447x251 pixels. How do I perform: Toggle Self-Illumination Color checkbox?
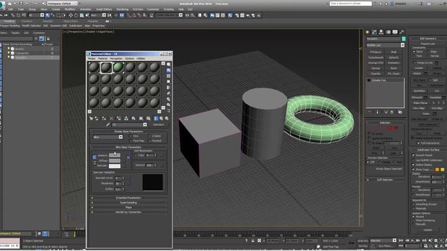(135, 155)
